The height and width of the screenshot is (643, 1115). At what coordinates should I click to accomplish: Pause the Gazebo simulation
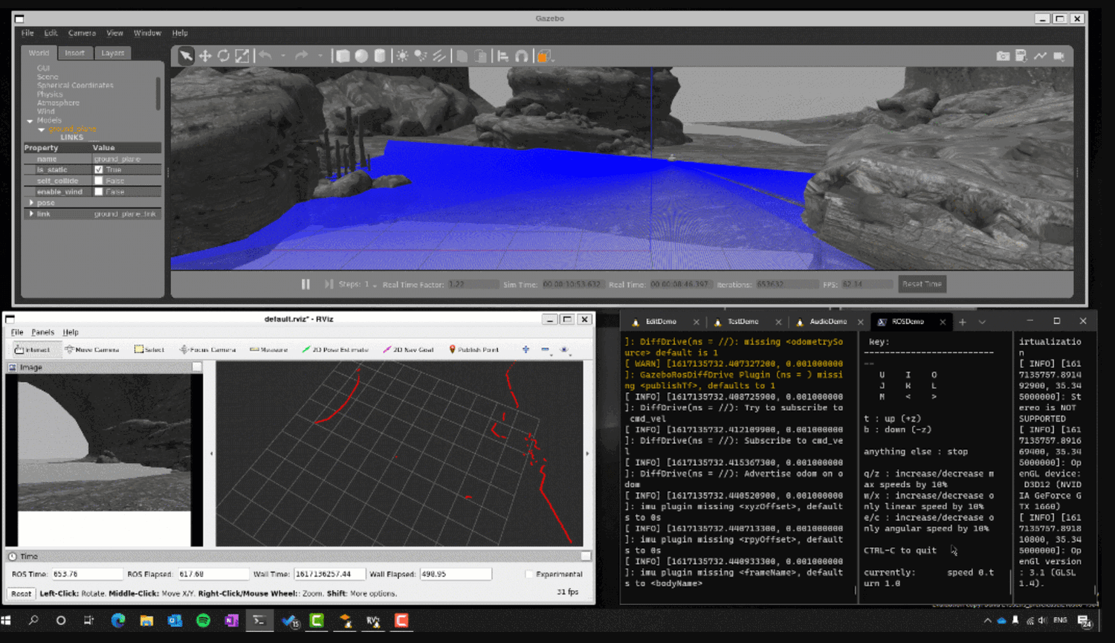(x=306, y=284)
